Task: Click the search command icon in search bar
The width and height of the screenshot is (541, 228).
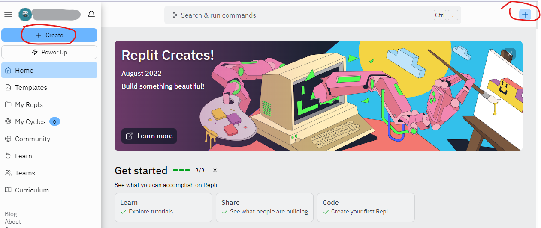Action: click(175, 15)
